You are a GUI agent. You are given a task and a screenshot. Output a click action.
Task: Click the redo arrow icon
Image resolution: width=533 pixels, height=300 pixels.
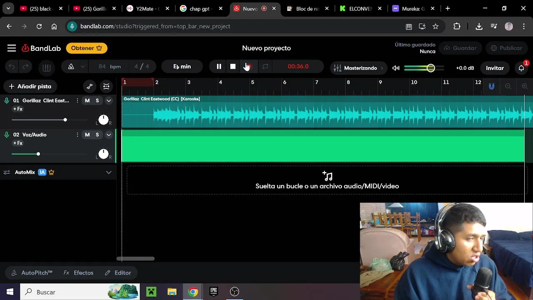25,67
